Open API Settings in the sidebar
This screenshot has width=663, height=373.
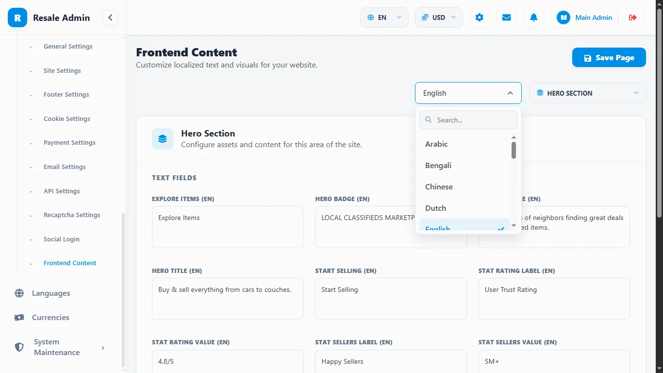(62, 191)
